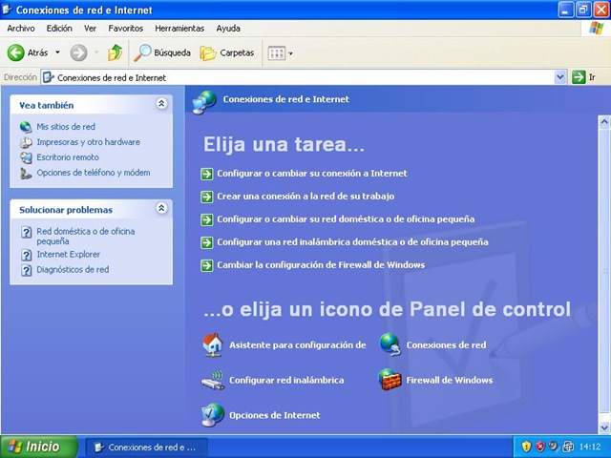Viewport: 611px width, 458px height.
Task: Open the Archivo menu
Action: point(21,29)
